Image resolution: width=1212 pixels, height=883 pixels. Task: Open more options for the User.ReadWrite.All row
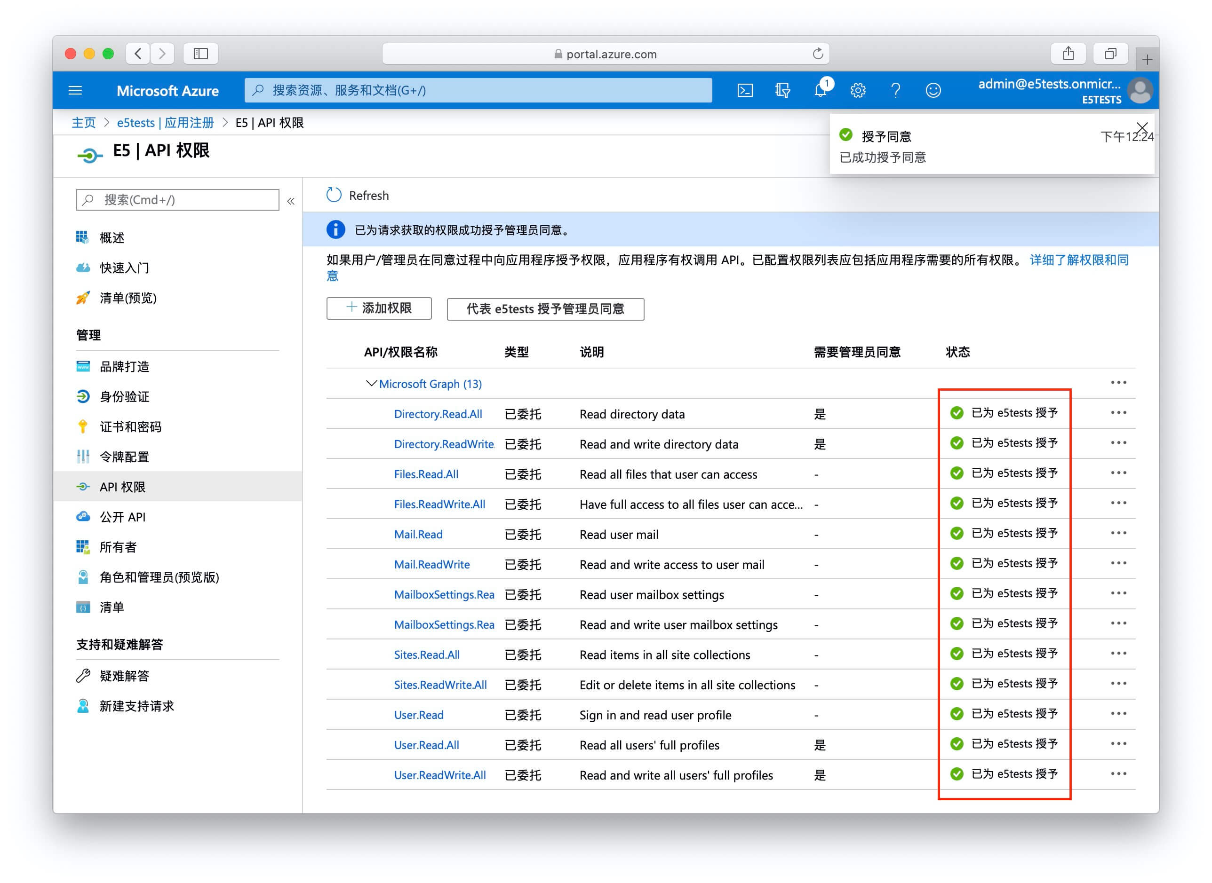tap(1118, 773)
